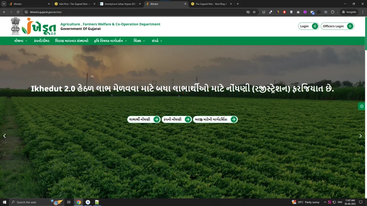The image size is (367, 206).
Task: Click the arrow icon beside Officers Login
Action: point(349,26)
